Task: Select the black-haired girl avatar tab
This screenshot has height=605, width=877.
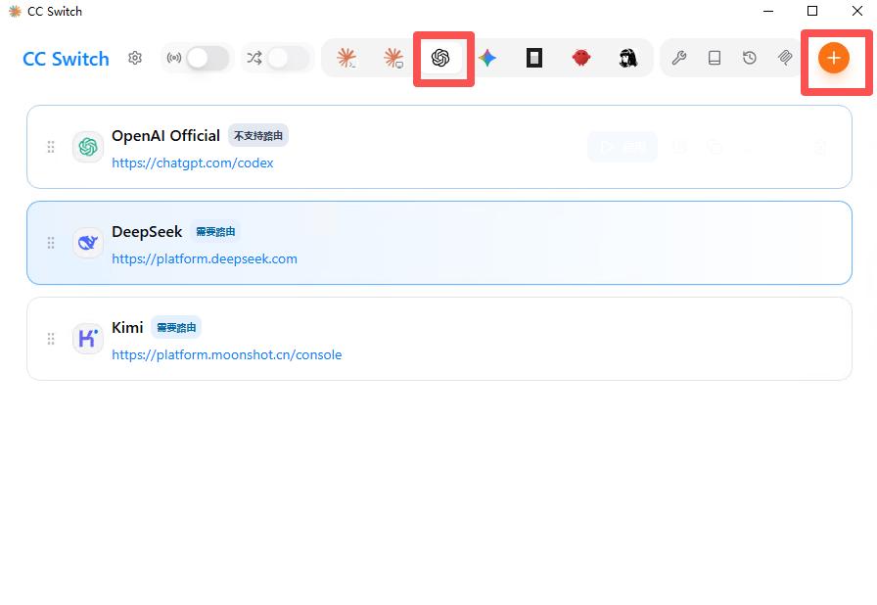Action: click(628, 58)
